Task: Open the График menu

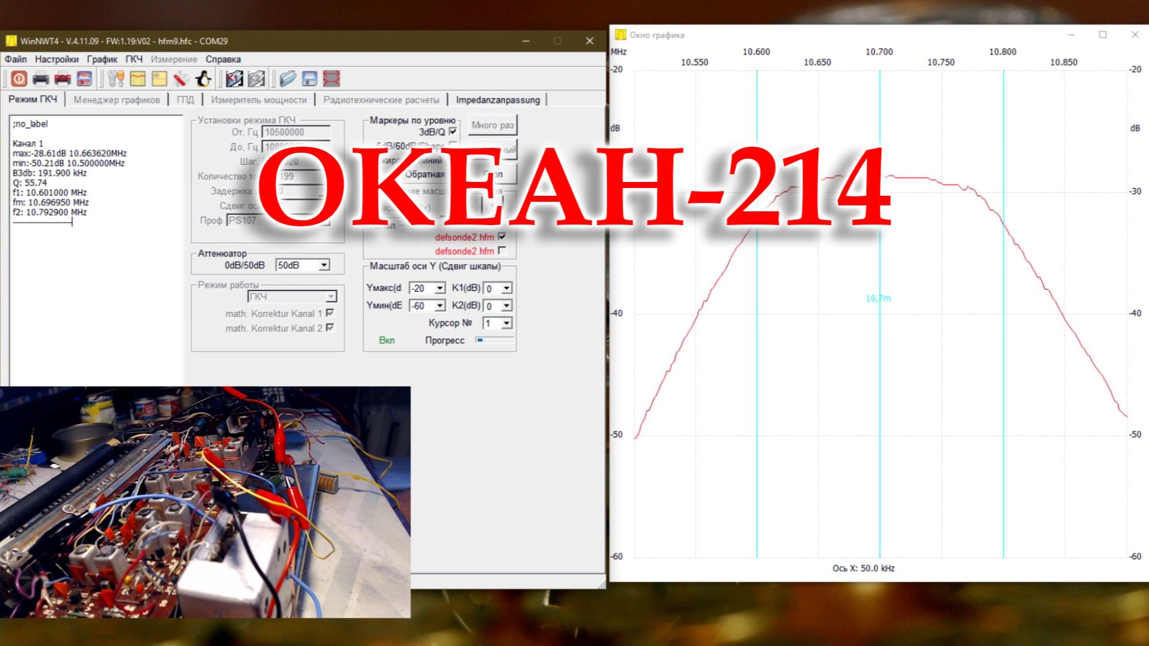Action: tap(102, 59)
